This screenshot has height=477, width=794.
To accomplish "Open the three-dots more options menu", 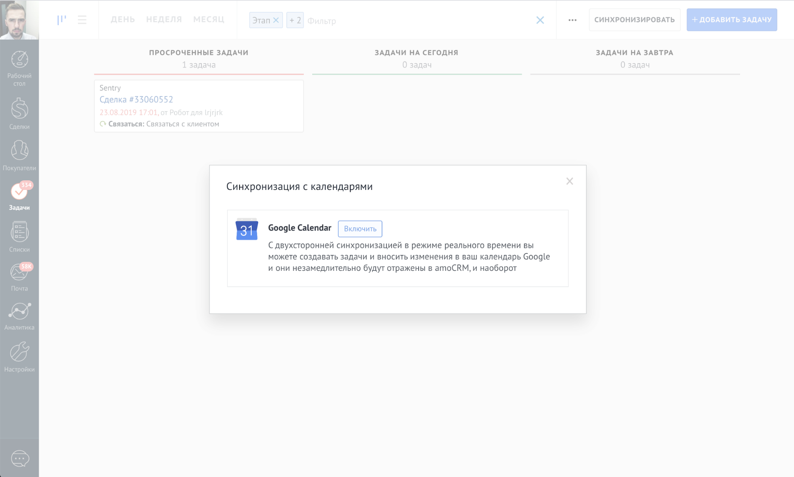I will tap(572, 20).
